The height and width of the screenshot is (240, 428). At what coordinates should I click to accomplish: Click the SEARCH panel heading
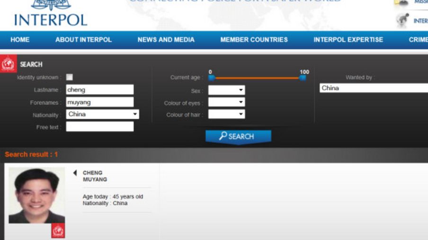31,64
